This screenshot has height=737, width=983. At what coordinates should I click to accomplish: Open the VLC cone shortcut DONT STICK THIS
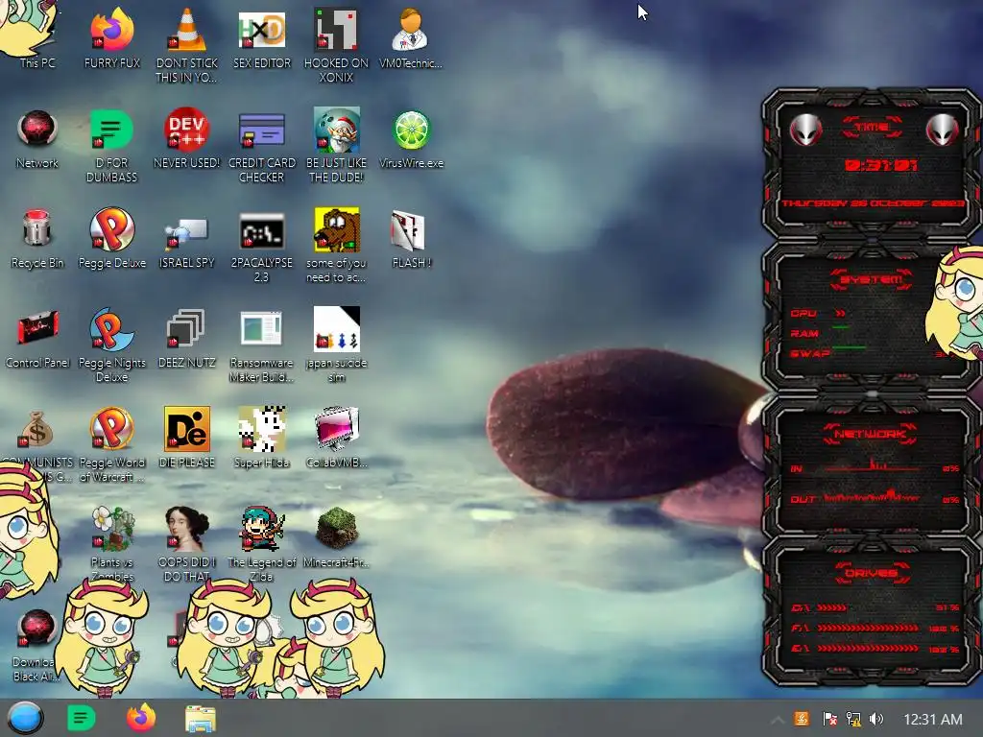[x=186, y=44]
